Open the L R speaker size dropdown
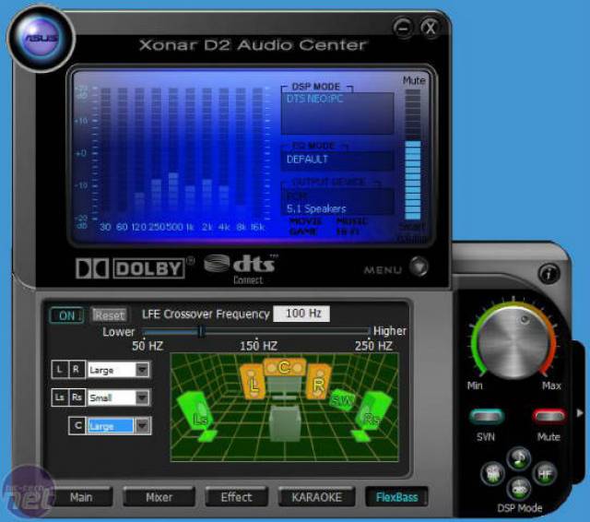This screenshot has height=522, width=590. point(142,370)
